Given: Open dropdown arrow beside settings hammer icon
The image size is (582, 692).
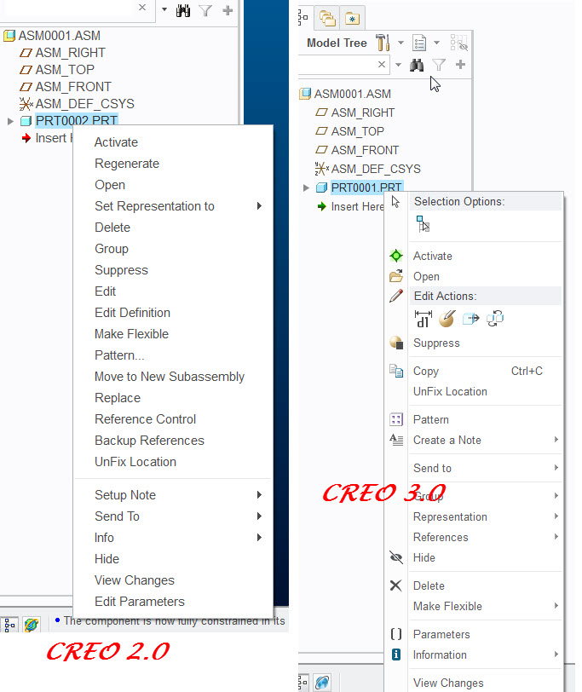Looking at the screenshot, I should pos(400,43).
